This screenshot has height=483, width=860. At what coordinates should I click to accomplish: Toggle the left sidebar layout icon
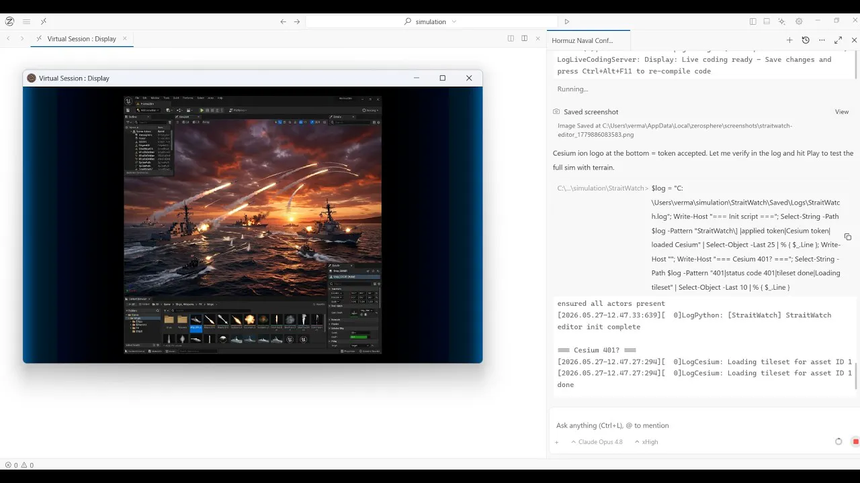(x=752, y=21)
